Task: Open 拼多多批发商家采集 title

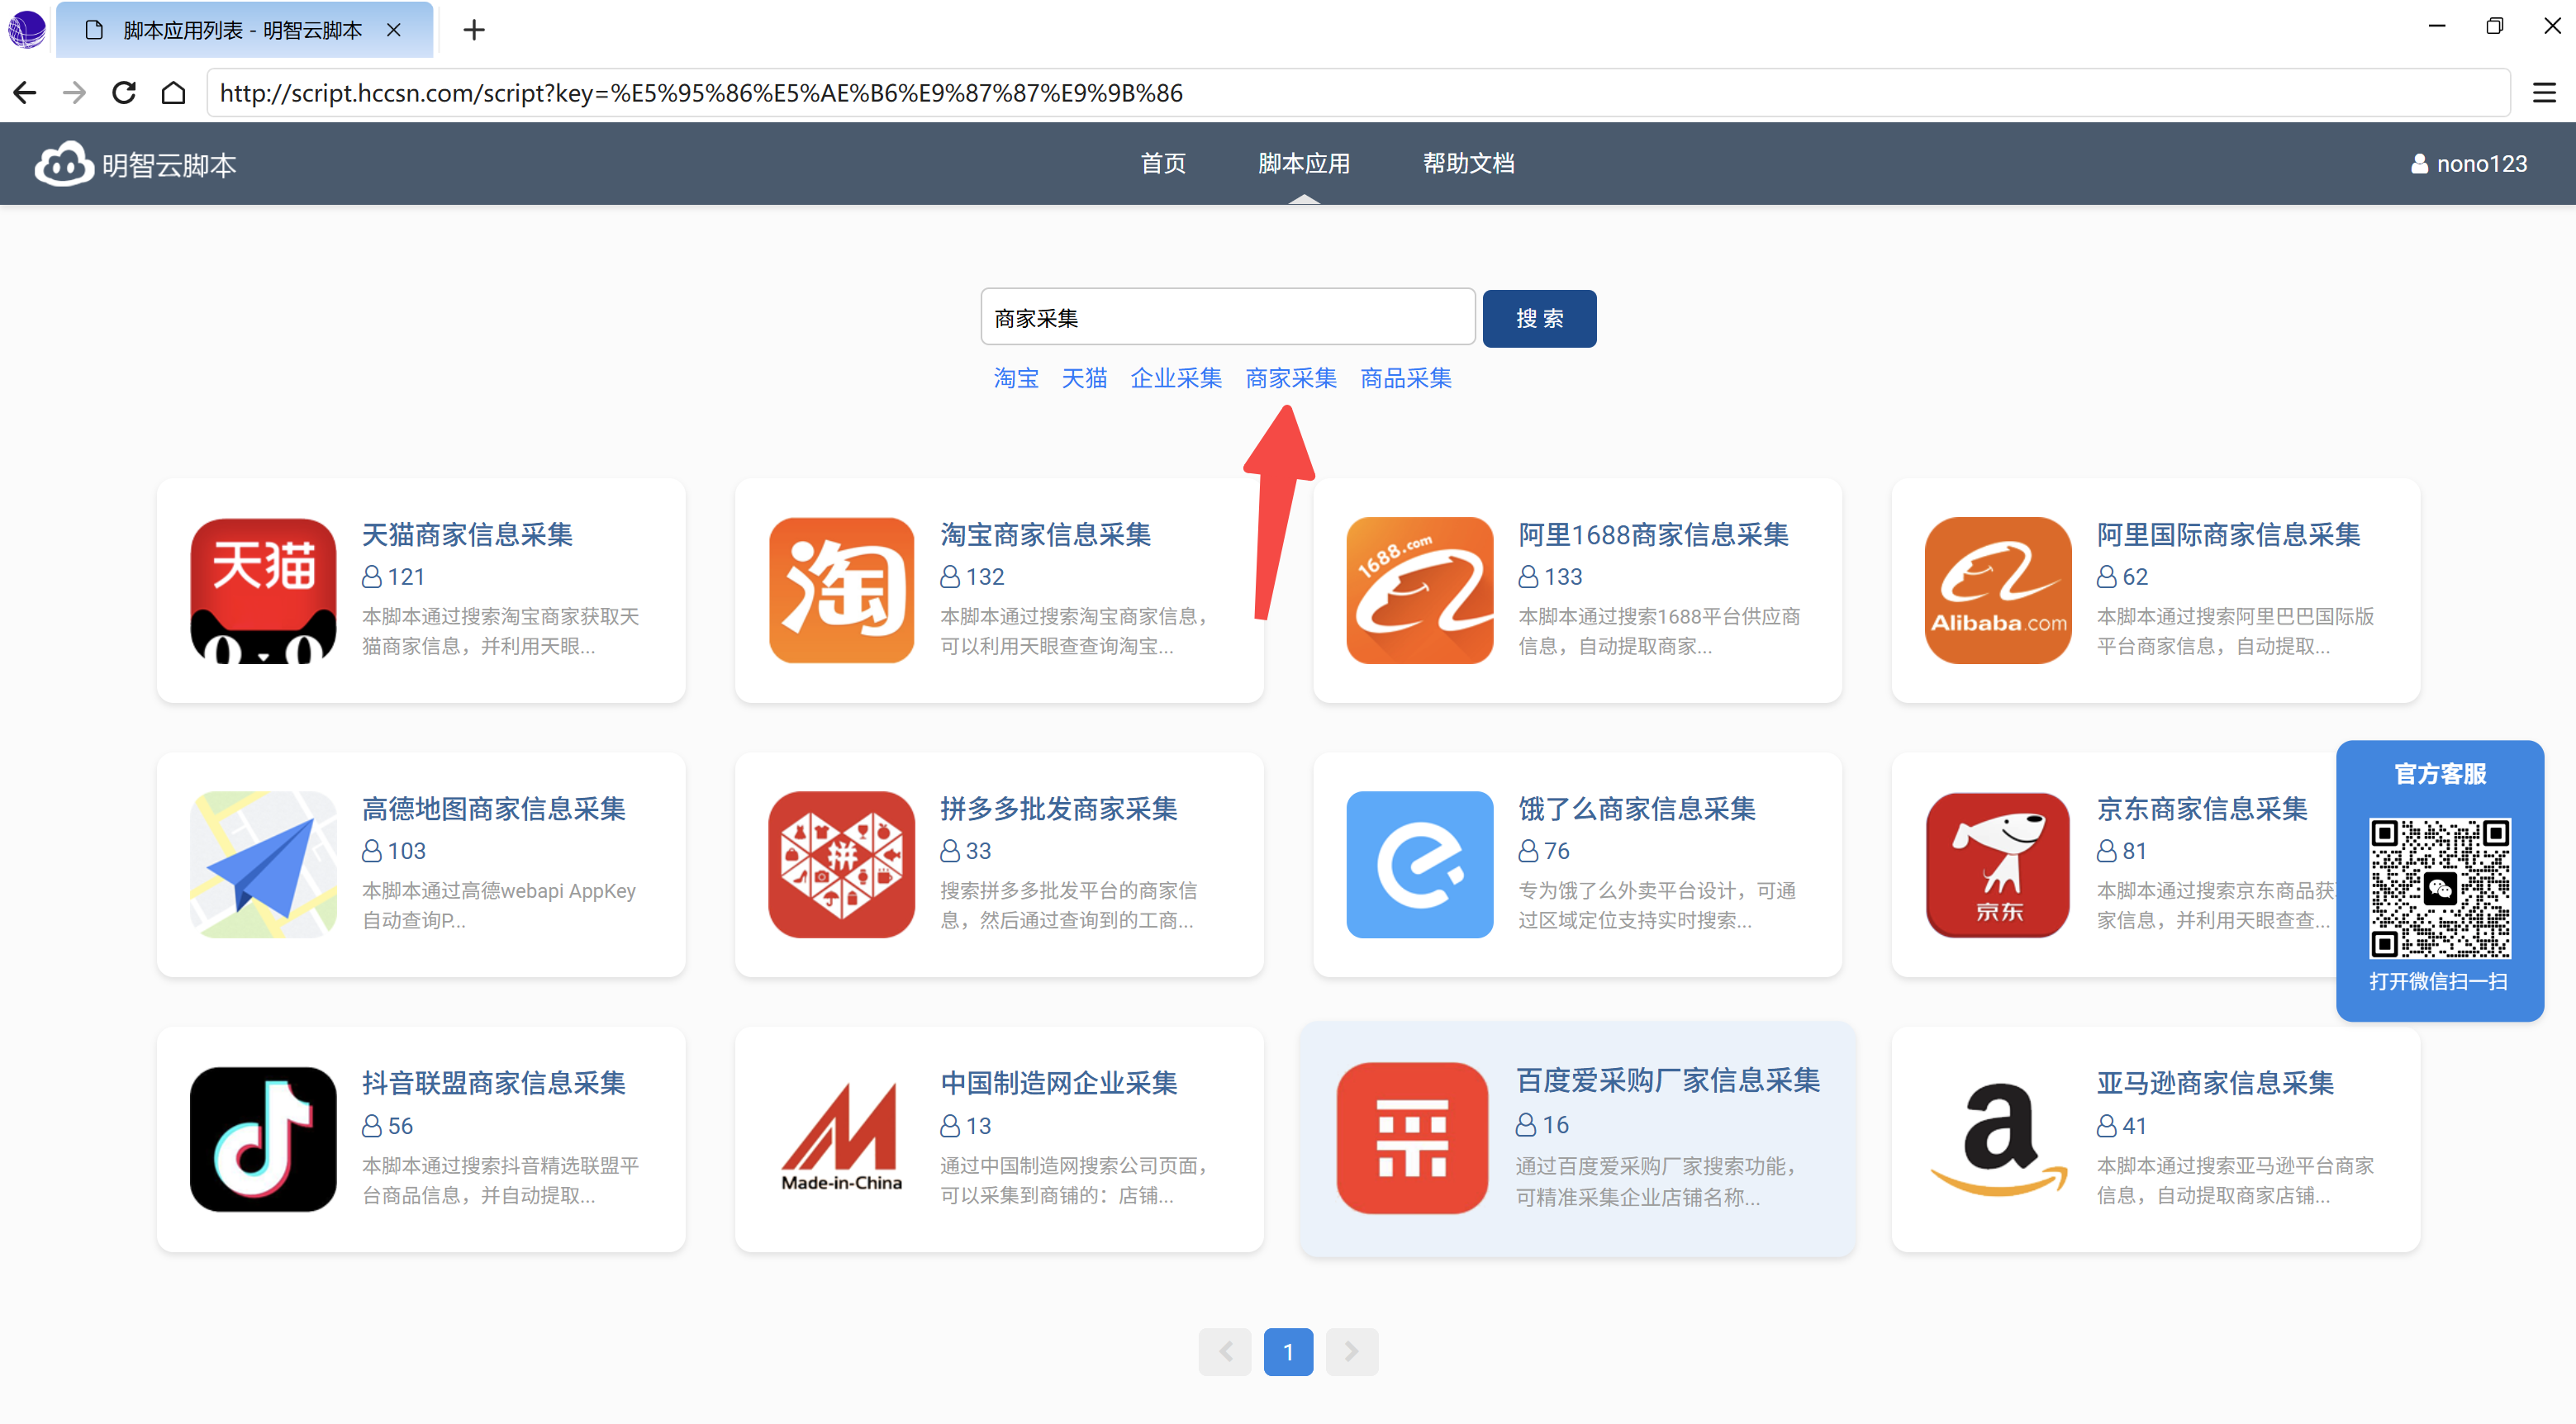Action: pos(1058,809)
